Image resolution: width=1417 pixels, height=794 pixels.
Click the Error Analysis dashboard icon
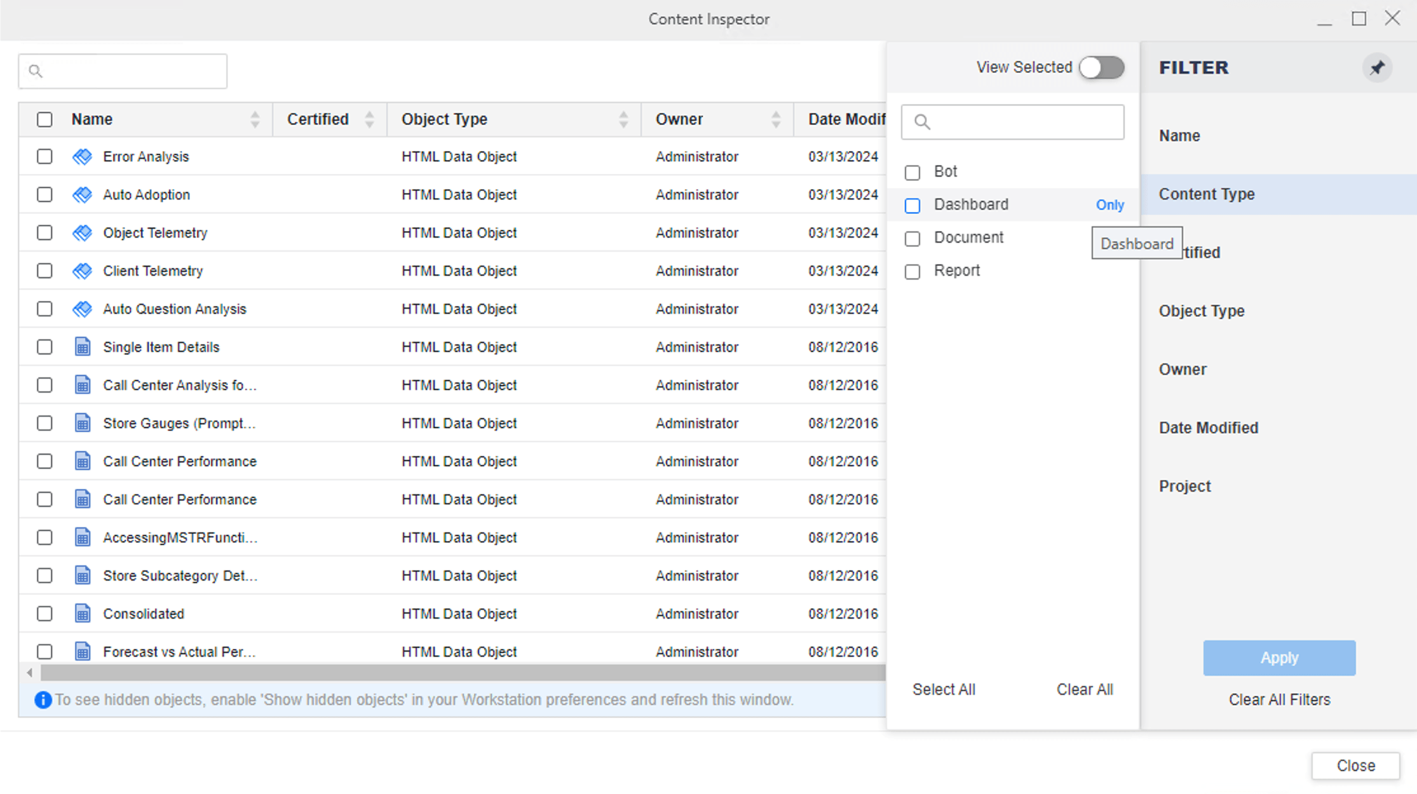tap(82, 157)
